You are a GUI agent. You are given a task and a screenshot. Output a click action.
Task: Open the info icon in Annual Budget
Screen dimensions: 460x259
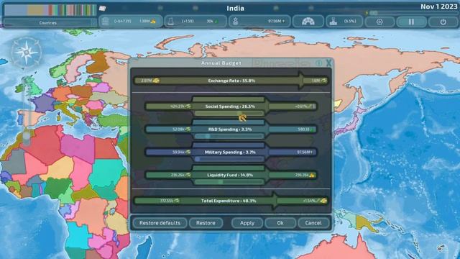click(x=319, y=63)
